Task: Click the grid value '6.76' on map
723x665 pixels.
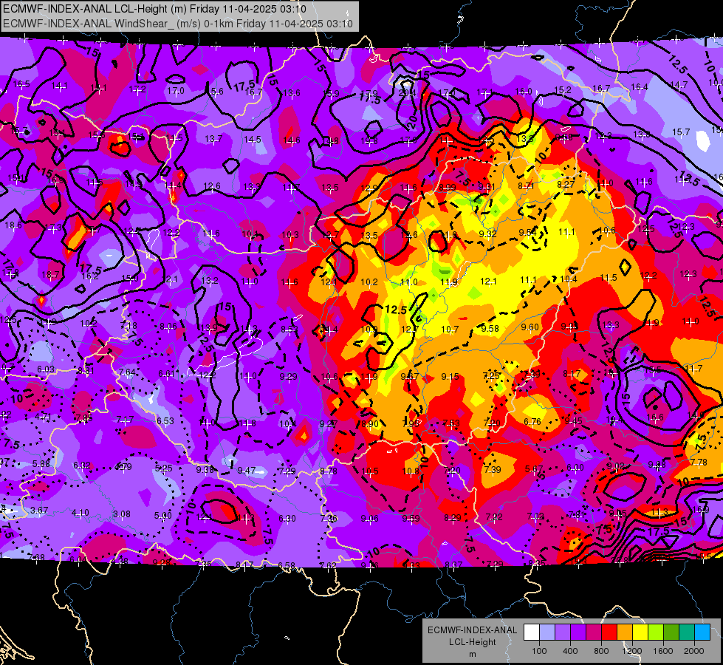Action: tap(532, 421)
